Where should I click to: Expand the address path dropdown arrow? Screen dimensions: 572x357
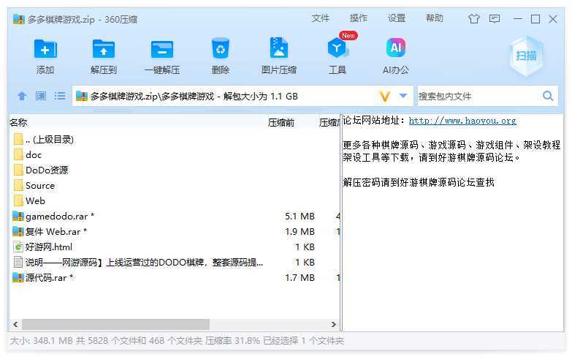click(x=403, y=96)
